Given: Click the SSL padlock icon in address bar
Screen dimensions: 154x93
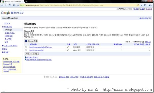Looking at the screenshot, I should click(138, 5).
